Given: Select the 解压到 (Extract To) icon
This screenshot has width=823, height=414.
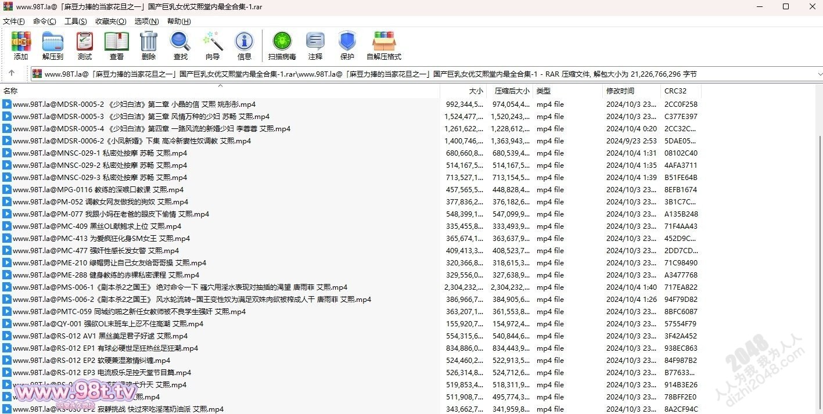Looking at the screenshot, I should coord(53,45).
